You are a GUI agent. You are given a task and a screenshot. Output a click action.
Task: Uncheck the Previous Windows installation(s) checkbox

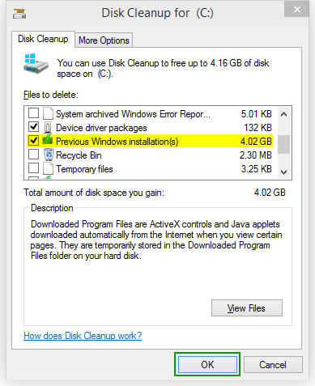(34, 140)
